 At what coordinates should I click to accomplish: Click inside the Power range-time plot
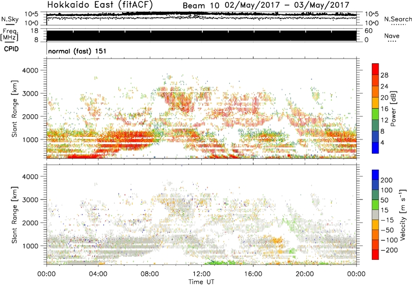pos(201,109)
